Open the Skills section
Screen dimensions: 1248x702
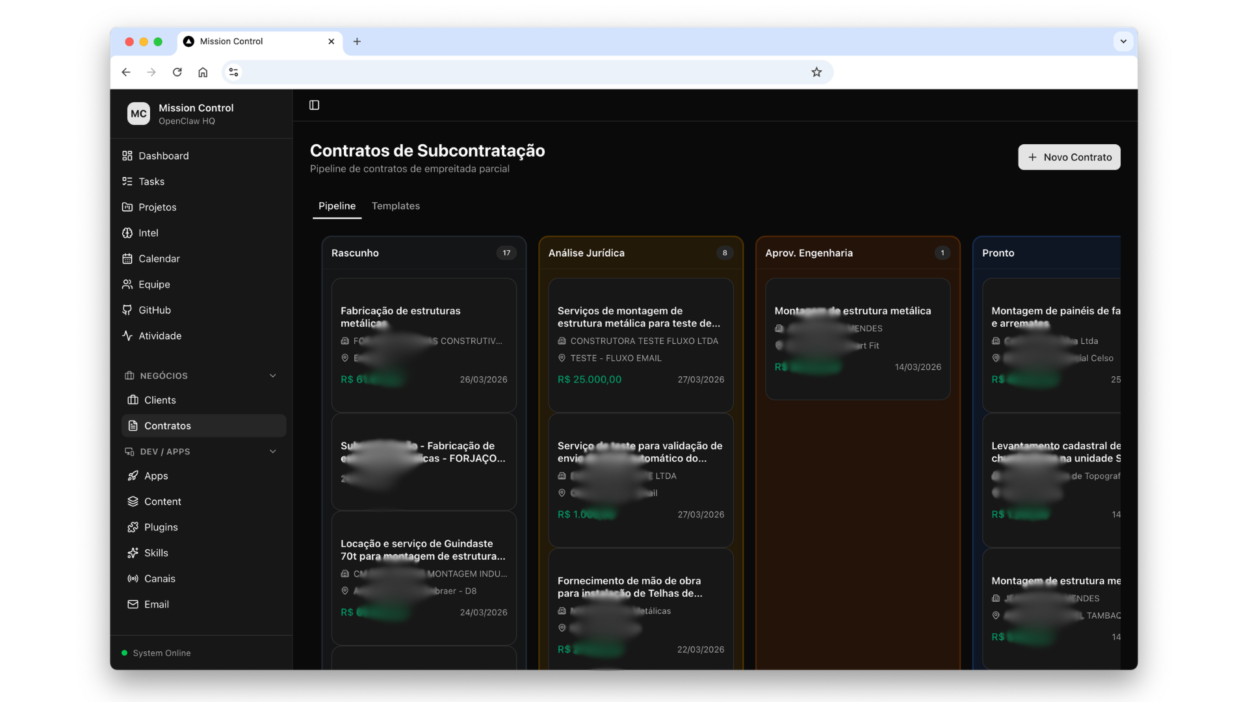tap(157, 552)
